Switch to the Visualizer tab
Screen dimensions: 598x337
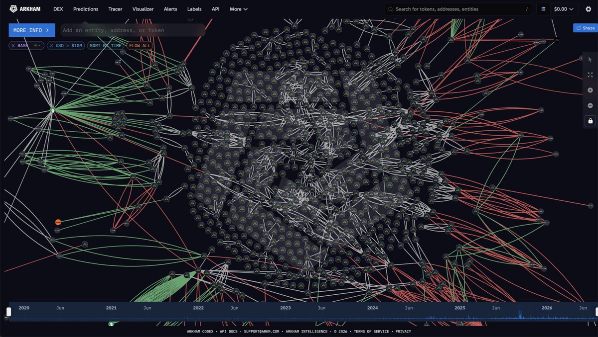[143, 9]
